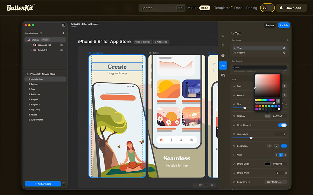Click the Line Height slider handle
Image resolution: width=313 pixels, height=195 pixels.
point(251,138)
